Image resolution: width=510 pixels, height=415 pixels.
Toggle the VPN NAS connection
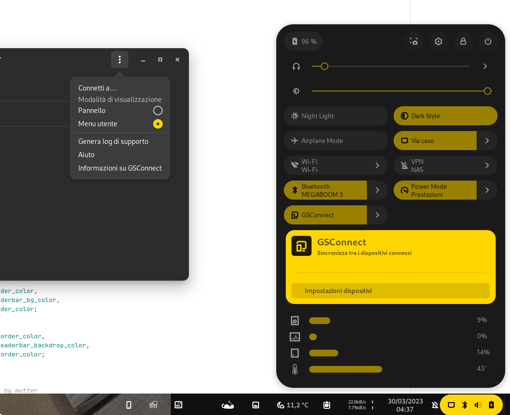[x=435, y=166]
